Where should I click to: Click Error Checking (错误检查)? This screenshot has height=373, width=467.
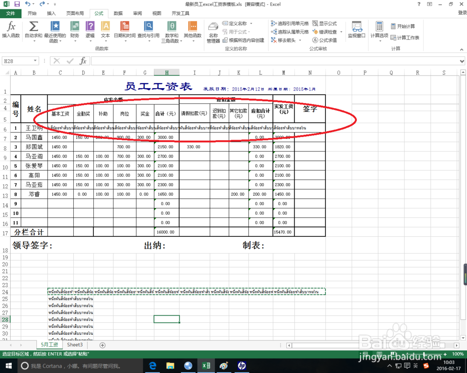click(325, 32)
